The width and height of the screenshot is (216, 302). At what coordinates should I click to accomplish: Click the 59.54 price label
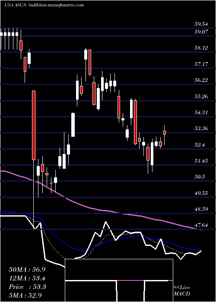[x=201, y=24]
